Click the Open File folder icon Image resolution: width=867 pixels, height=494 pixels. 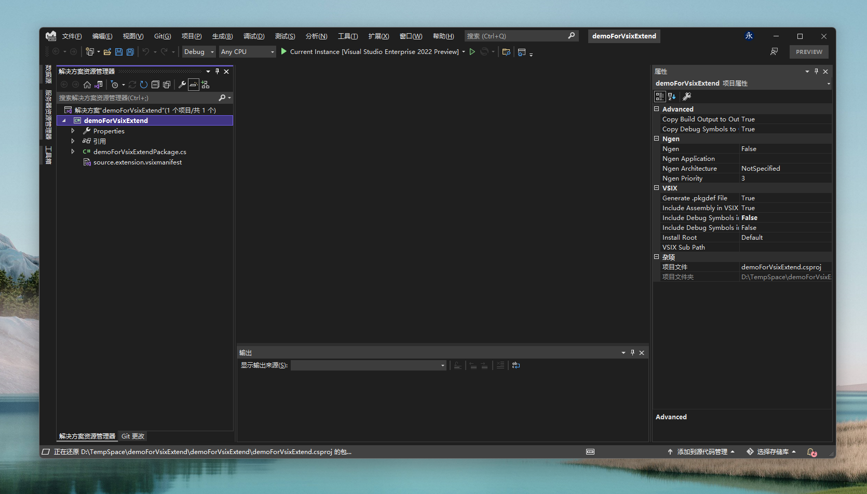pyautogui.click(x=107, y=52)
